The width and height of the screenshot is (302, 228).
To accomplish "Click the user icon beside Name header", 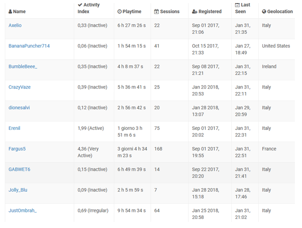I will [x=10, y=12].
